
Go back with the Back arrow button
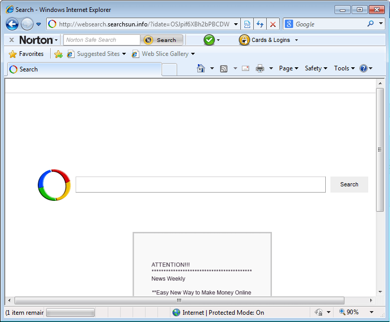click(12, 24)
